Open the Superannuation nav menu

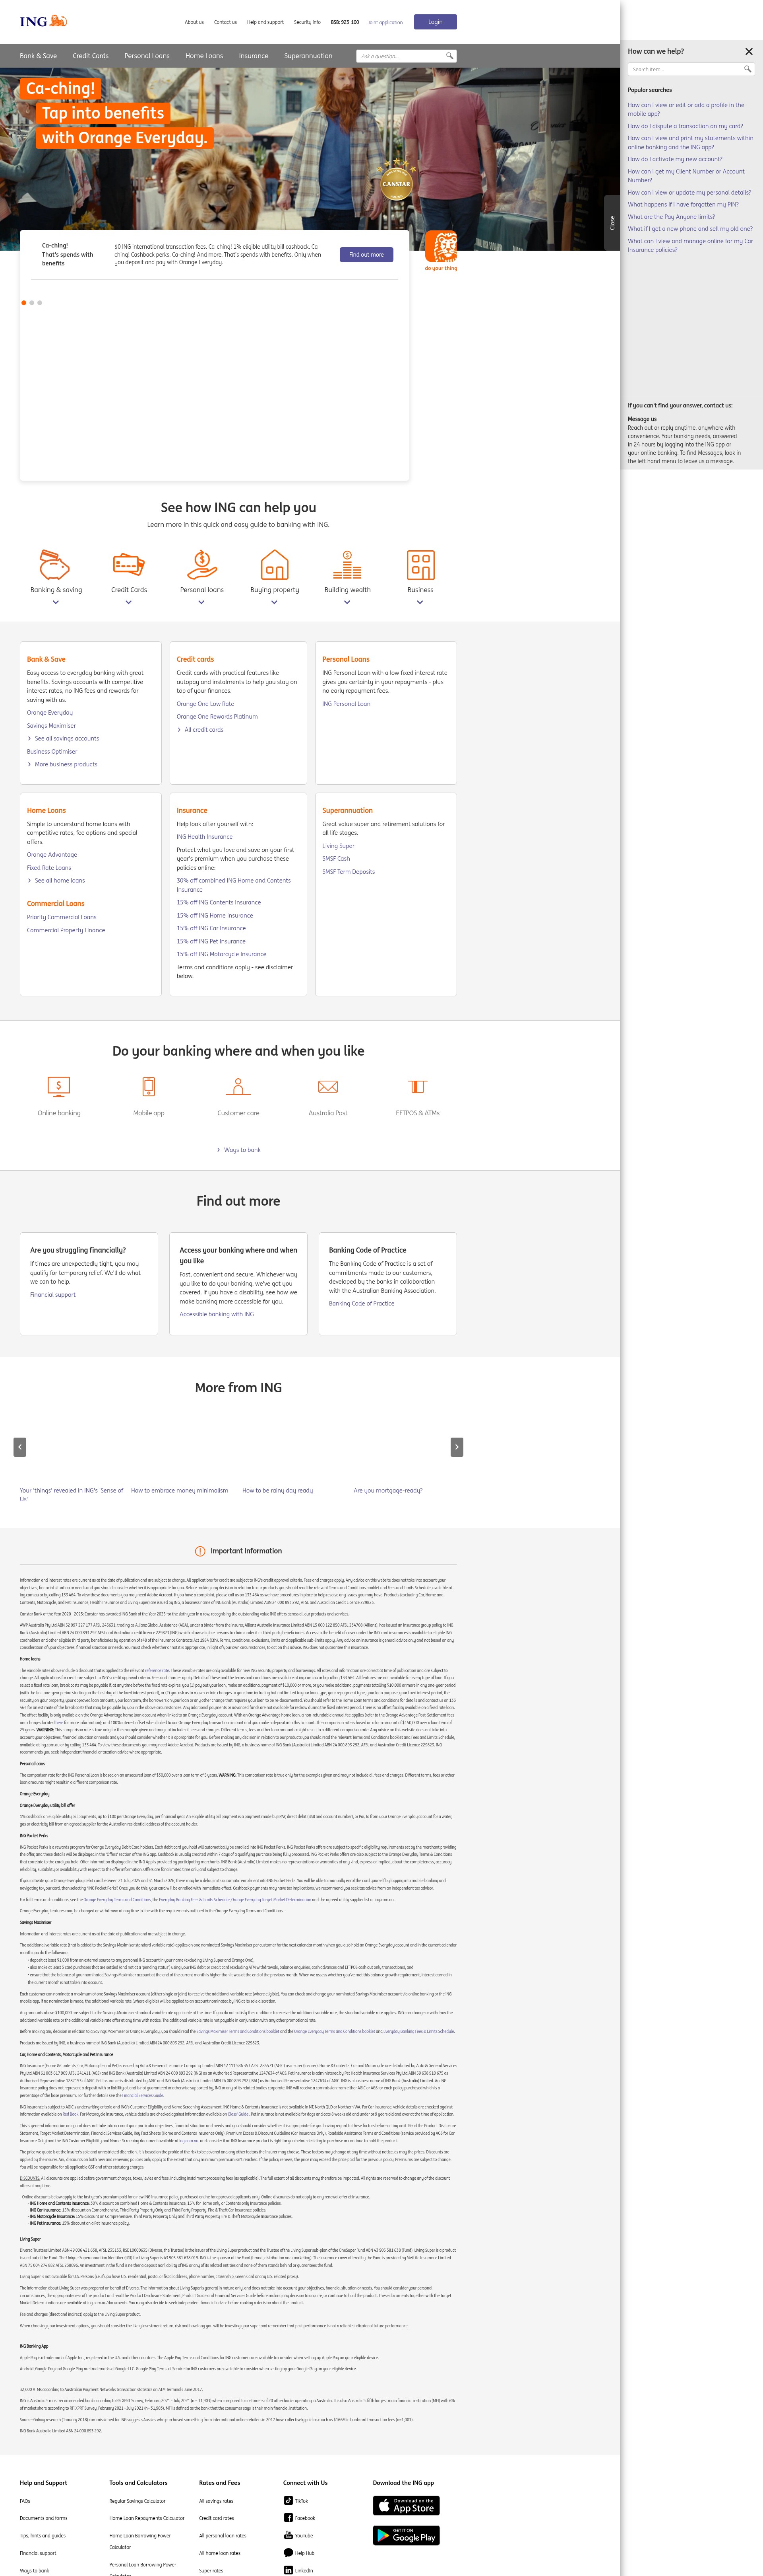[309, 56]
